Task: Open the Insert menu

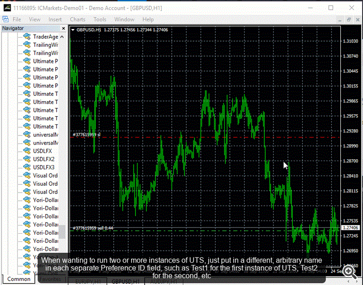Action: click(x=55, y=19)
